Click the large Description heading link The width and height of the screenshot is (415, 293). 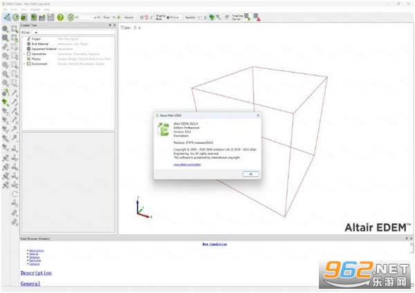[36, 273]
